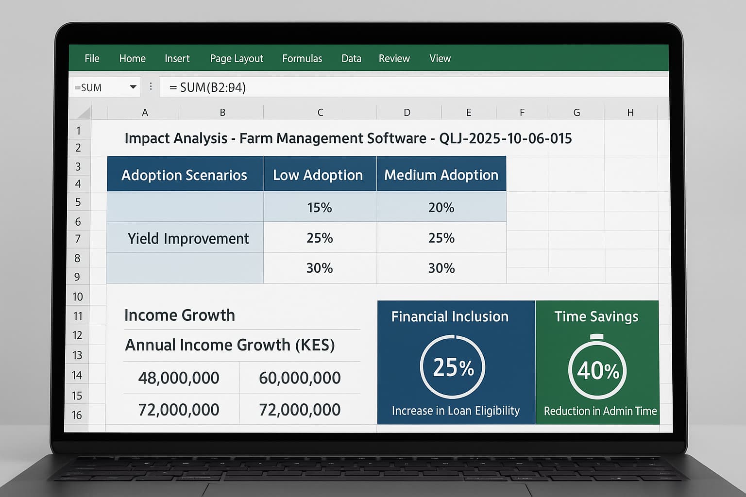Select the 48,000,000 income cell
The image size is (746, 497).
[179, 378]
